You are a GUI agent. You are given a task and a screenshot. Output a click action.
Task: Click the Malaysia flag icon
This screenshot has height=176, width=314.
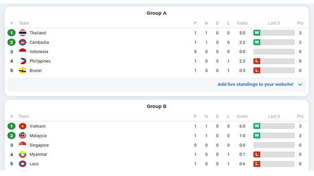[22, 135]
